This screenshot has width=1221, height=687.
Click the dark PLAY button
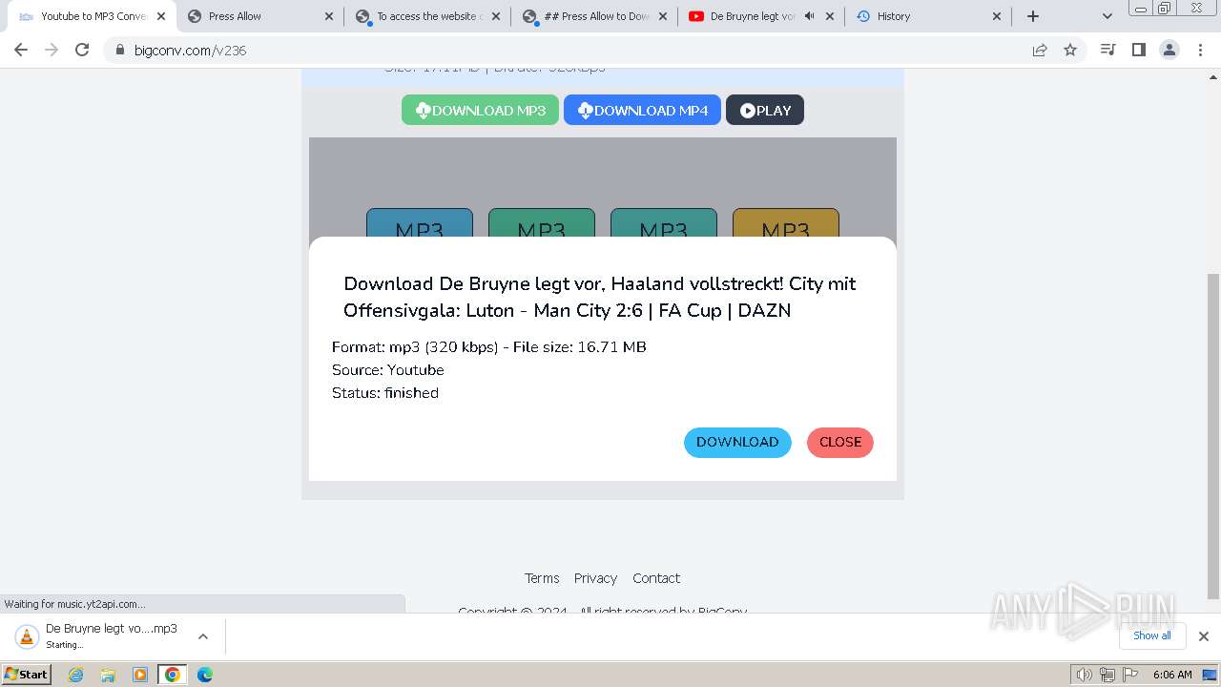click(765, 110)
